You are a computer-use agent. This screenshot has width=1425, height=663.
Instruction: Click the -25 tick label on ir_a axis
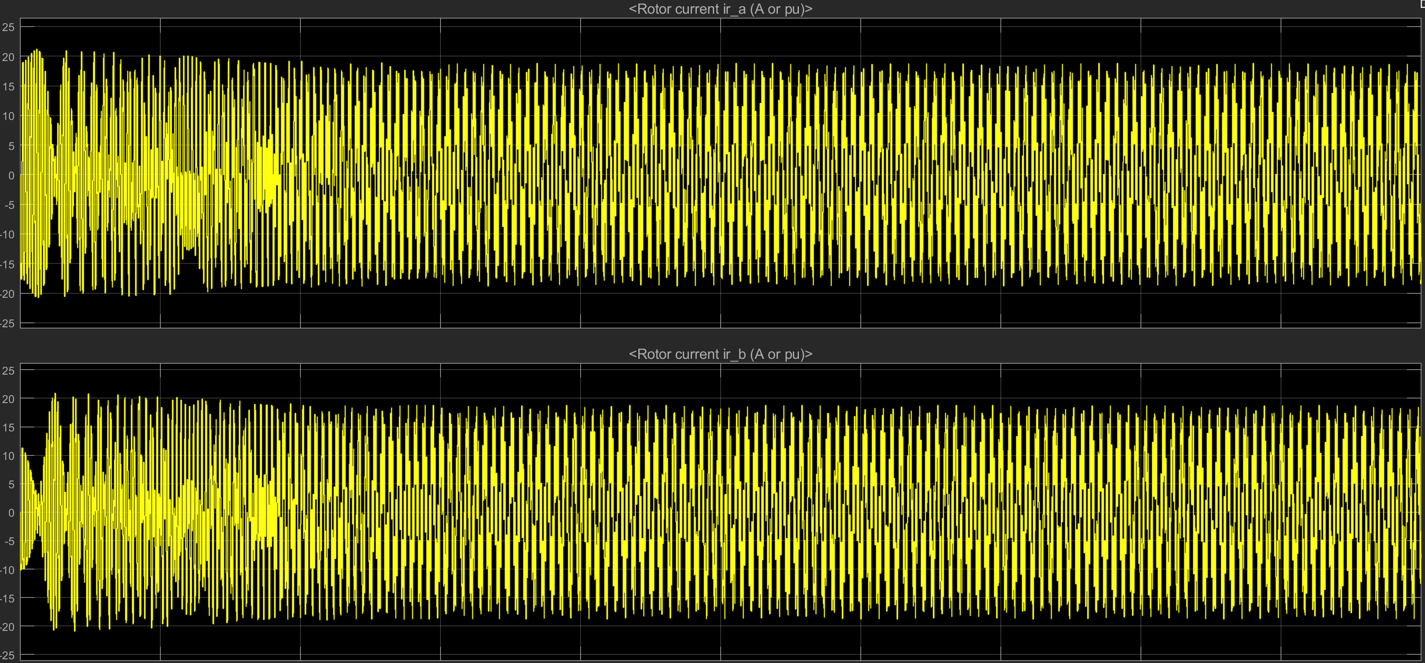pyautogui.click(x=7, y=324)
